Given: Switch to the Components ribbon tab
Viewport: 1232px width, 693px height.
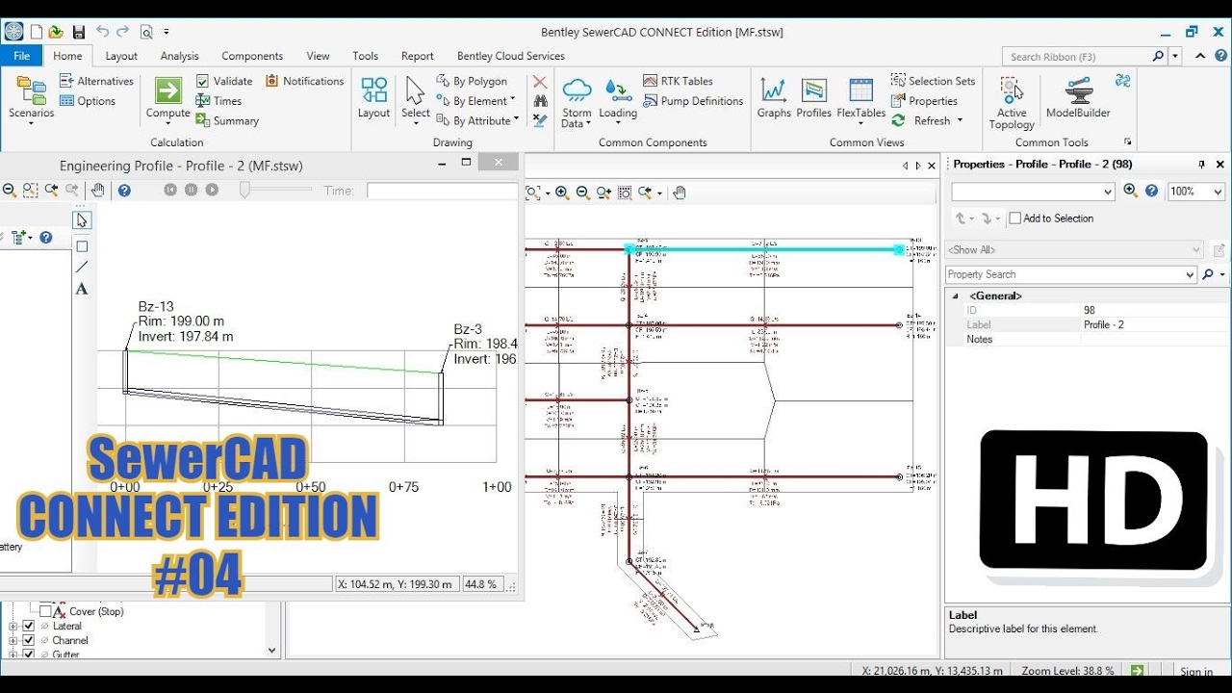Looking at the screenshot, I should (252, 56).
